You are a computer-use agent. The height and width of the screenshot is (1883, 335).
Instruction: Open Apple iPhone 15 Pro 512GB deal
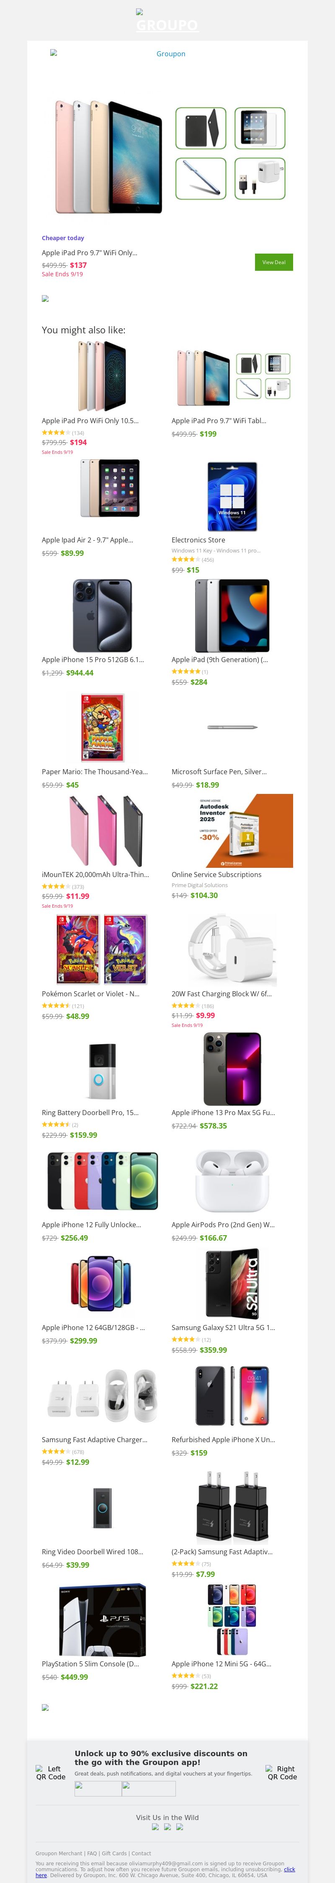tap(93, 659)
